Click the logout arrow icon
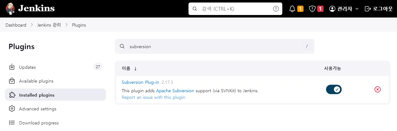This screenshot has height=131, width=397. [x=368, y=9]
